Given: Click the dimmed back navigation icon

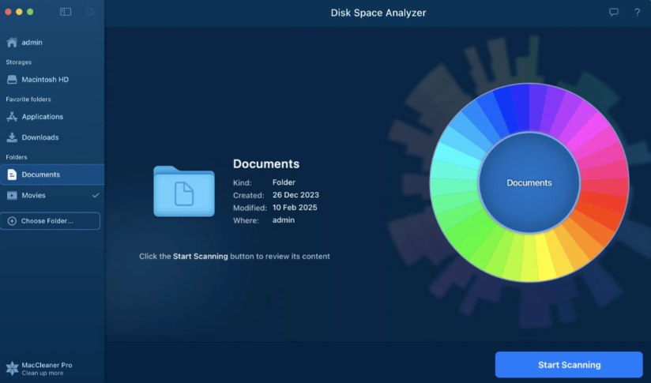Looking at the screenshot, I should tap(90, 12).
